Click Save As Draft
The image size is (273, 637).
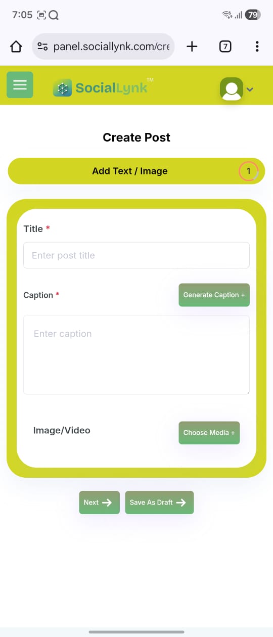pos(159,503)
